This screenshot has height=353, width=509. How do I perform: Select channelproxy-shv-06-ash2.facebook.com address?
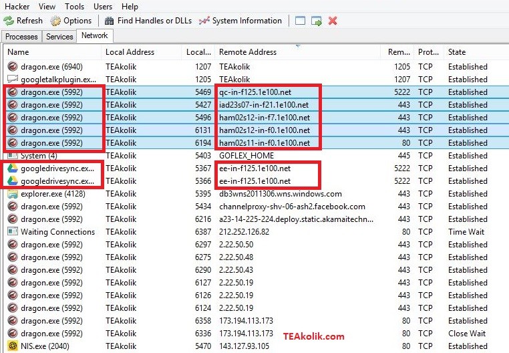292,207
